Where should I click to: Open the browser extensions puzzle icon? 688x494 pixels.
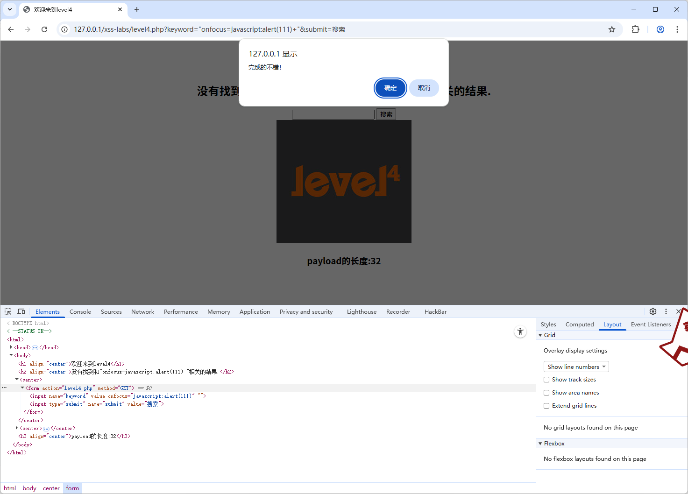[x=635, y=29]
